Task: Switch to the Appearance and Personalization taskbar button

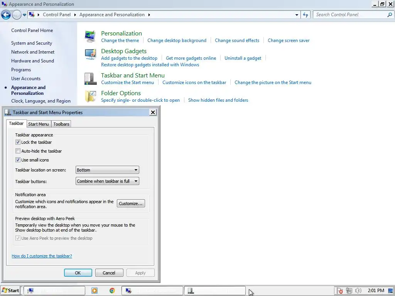Action: pos(152,291)
